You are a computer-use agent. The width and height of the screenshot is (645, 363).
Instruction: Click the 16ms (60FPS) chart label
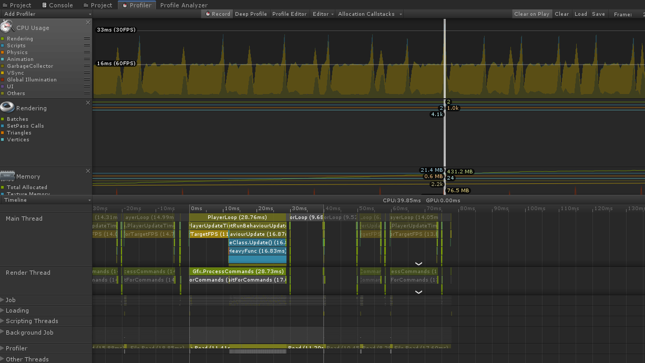pos(116,63)
